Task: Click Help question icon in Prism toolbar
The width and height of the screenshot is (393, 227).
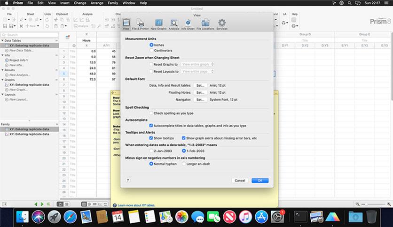Action: [x=293, y=26]
